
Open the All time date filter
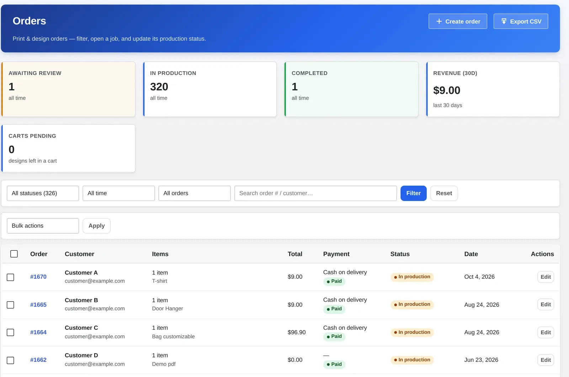(x=118, y=193)
